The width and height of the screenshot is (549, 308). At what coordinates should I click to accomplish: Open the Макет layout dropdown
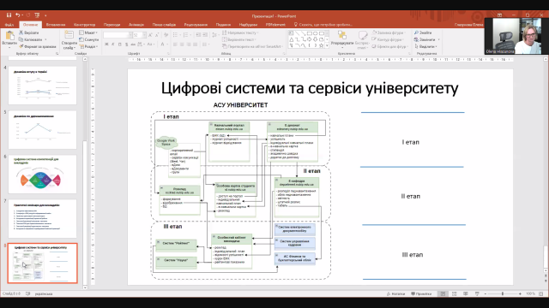pyautogui.click(x=87, y=33)
